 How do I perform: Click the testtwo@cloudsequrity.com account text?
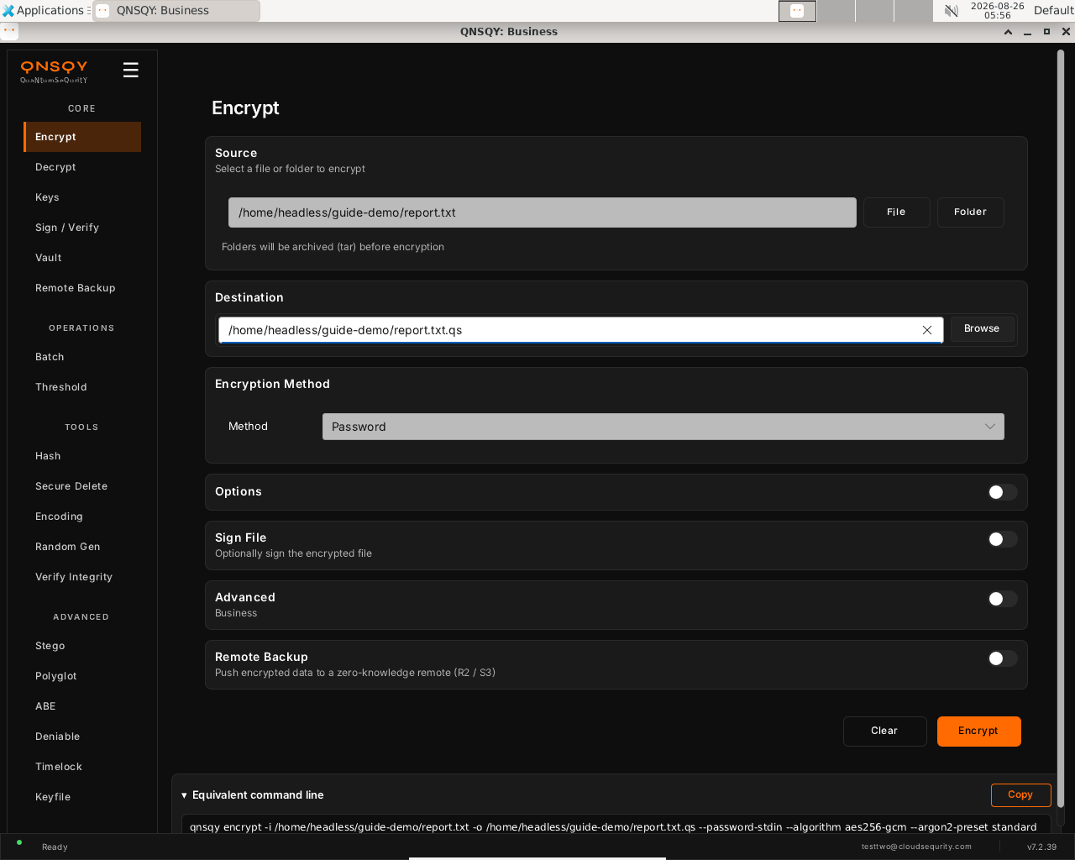click(916, 847)
